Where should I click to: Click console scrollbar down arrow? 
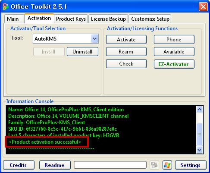pos(200,150)
